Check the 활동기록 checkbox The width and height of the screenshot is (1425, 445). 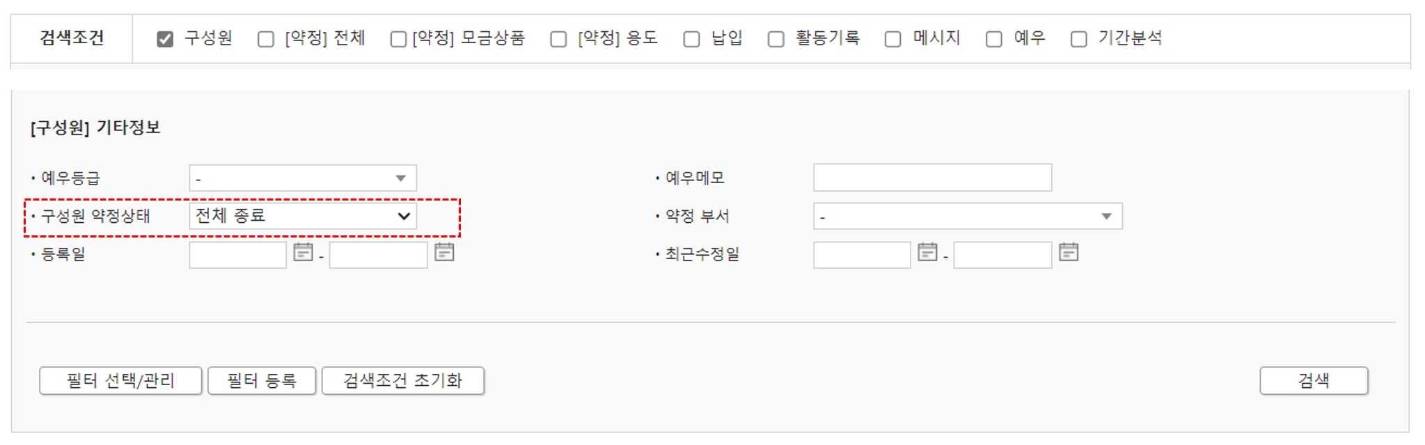(776, 39)
